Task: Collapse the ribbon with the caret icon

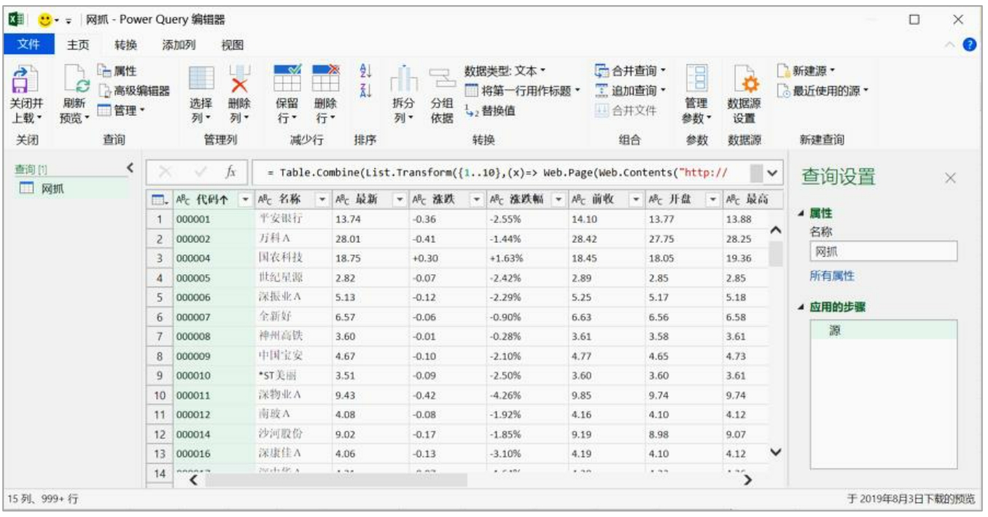Action: (x=951, y=44)
